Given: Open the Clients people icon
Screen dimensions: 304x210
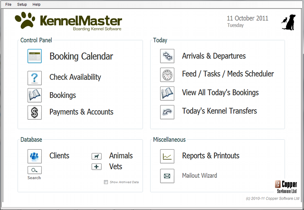Looking at the screenshot, I should (35, 156).
